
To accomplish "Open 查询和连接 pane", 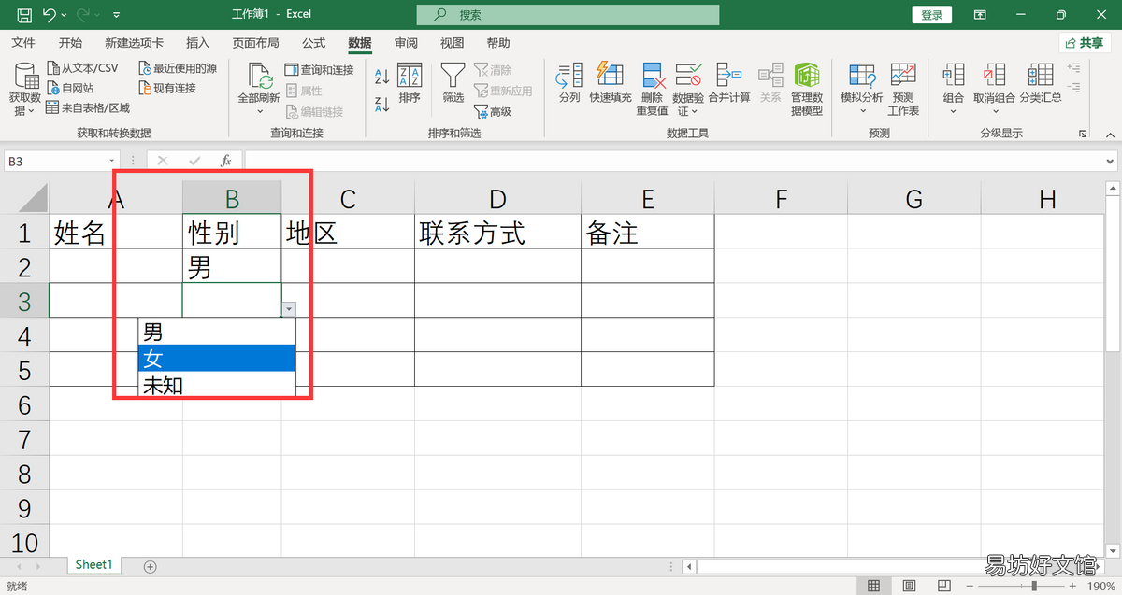I will point(319,70).
